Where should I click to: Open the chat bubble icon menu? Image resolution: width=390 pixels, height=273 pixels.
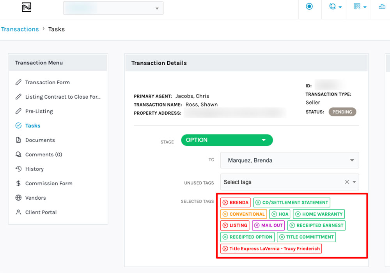point(335,7)
